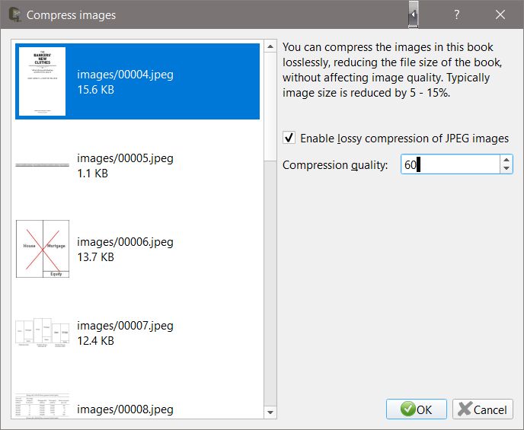This screenshot has width=524, height=430.
Task: Confirm with the OK button
Action: click(417, 409)
